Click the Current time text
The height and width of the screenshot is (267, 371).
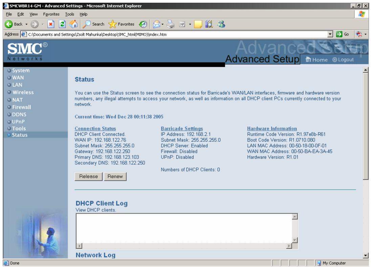119,117
